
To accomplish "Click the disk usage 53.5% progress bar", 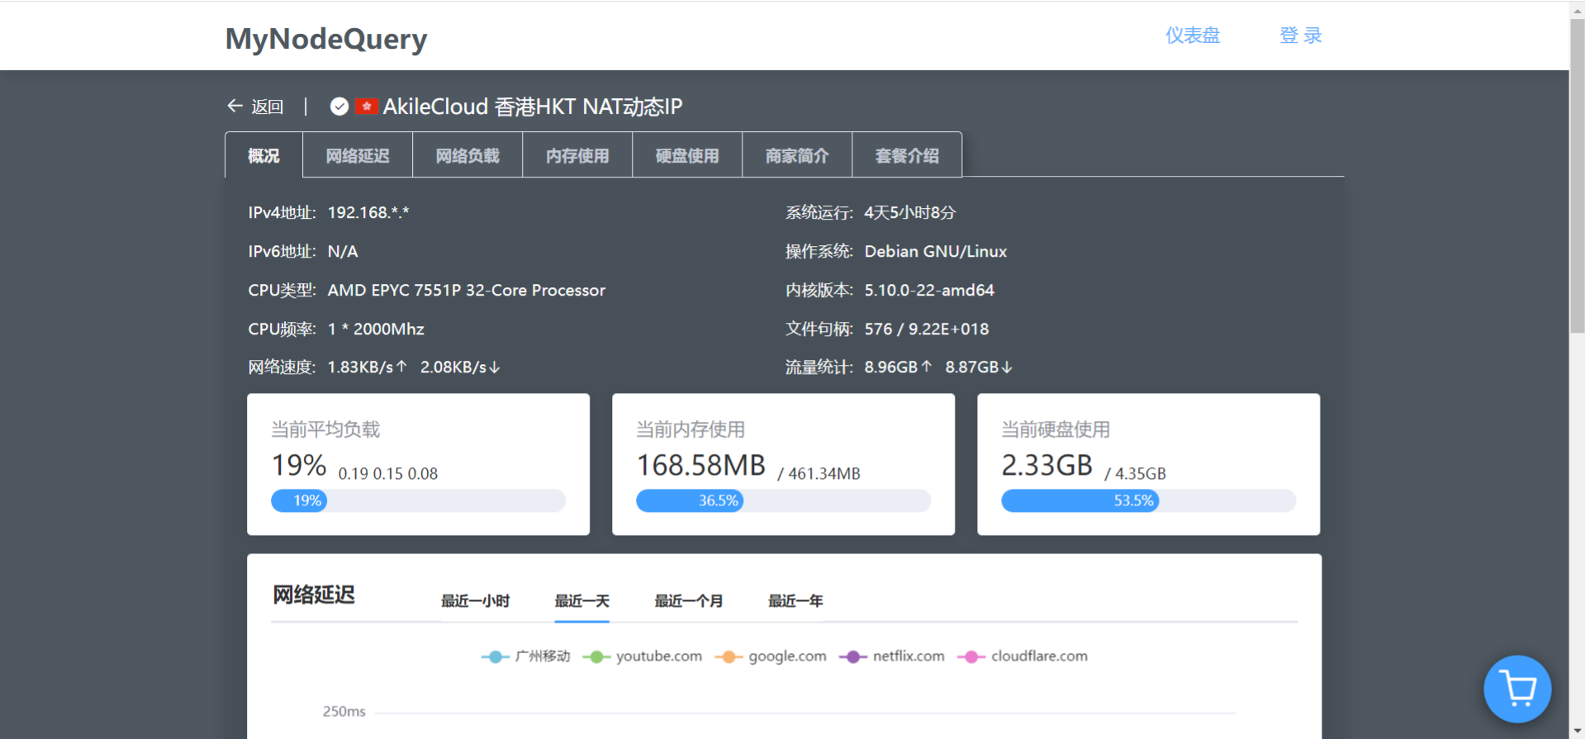I will tap(1148, 500).
